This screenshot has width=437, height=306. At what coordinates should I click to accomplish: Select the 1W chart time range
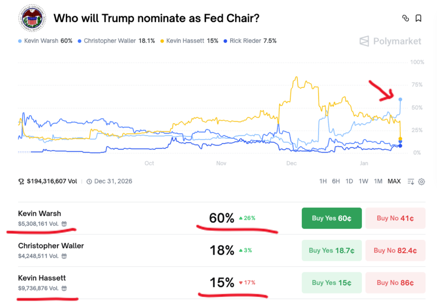click(x=363, y=181)
